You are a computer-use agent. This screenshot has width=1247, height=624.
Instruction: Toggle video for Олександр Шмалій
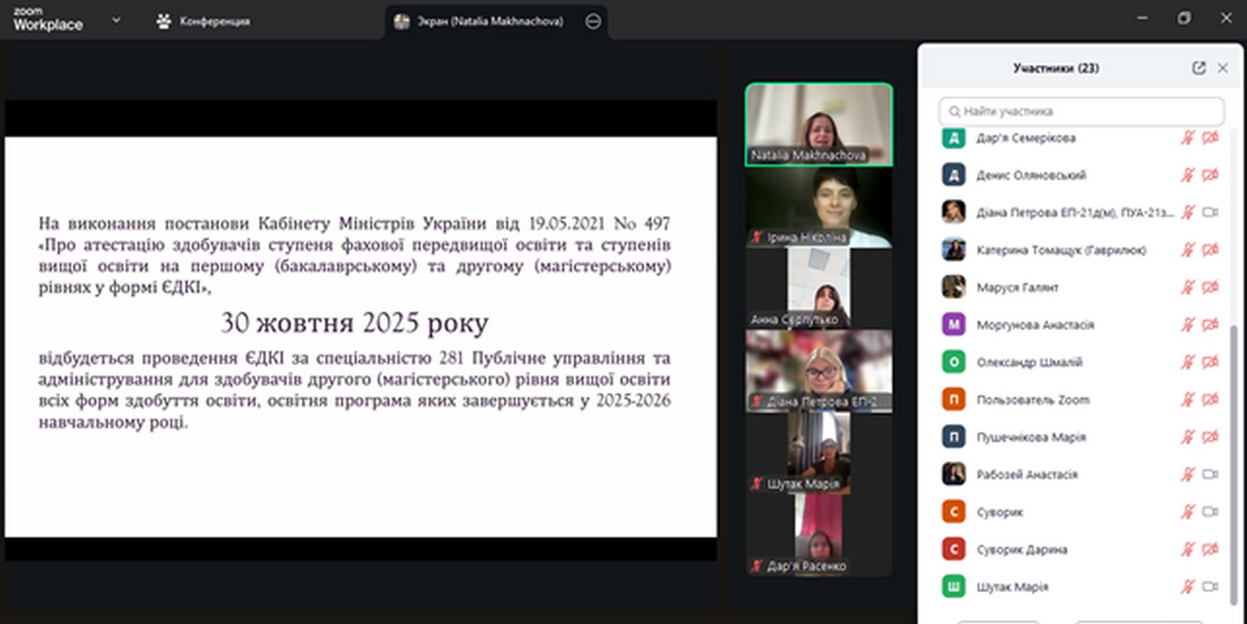(x=1210, y=362)
